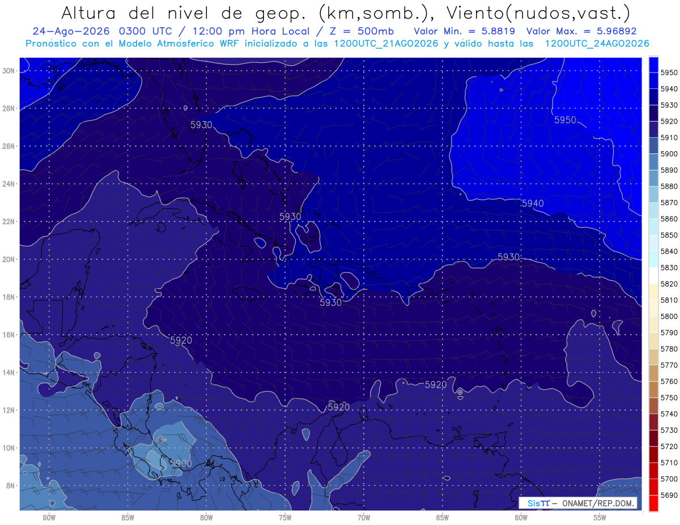Viewport: 680px width, 525px height.
Task: Click the 5690 tick label on the colorbar
Action: click(670, 495)
